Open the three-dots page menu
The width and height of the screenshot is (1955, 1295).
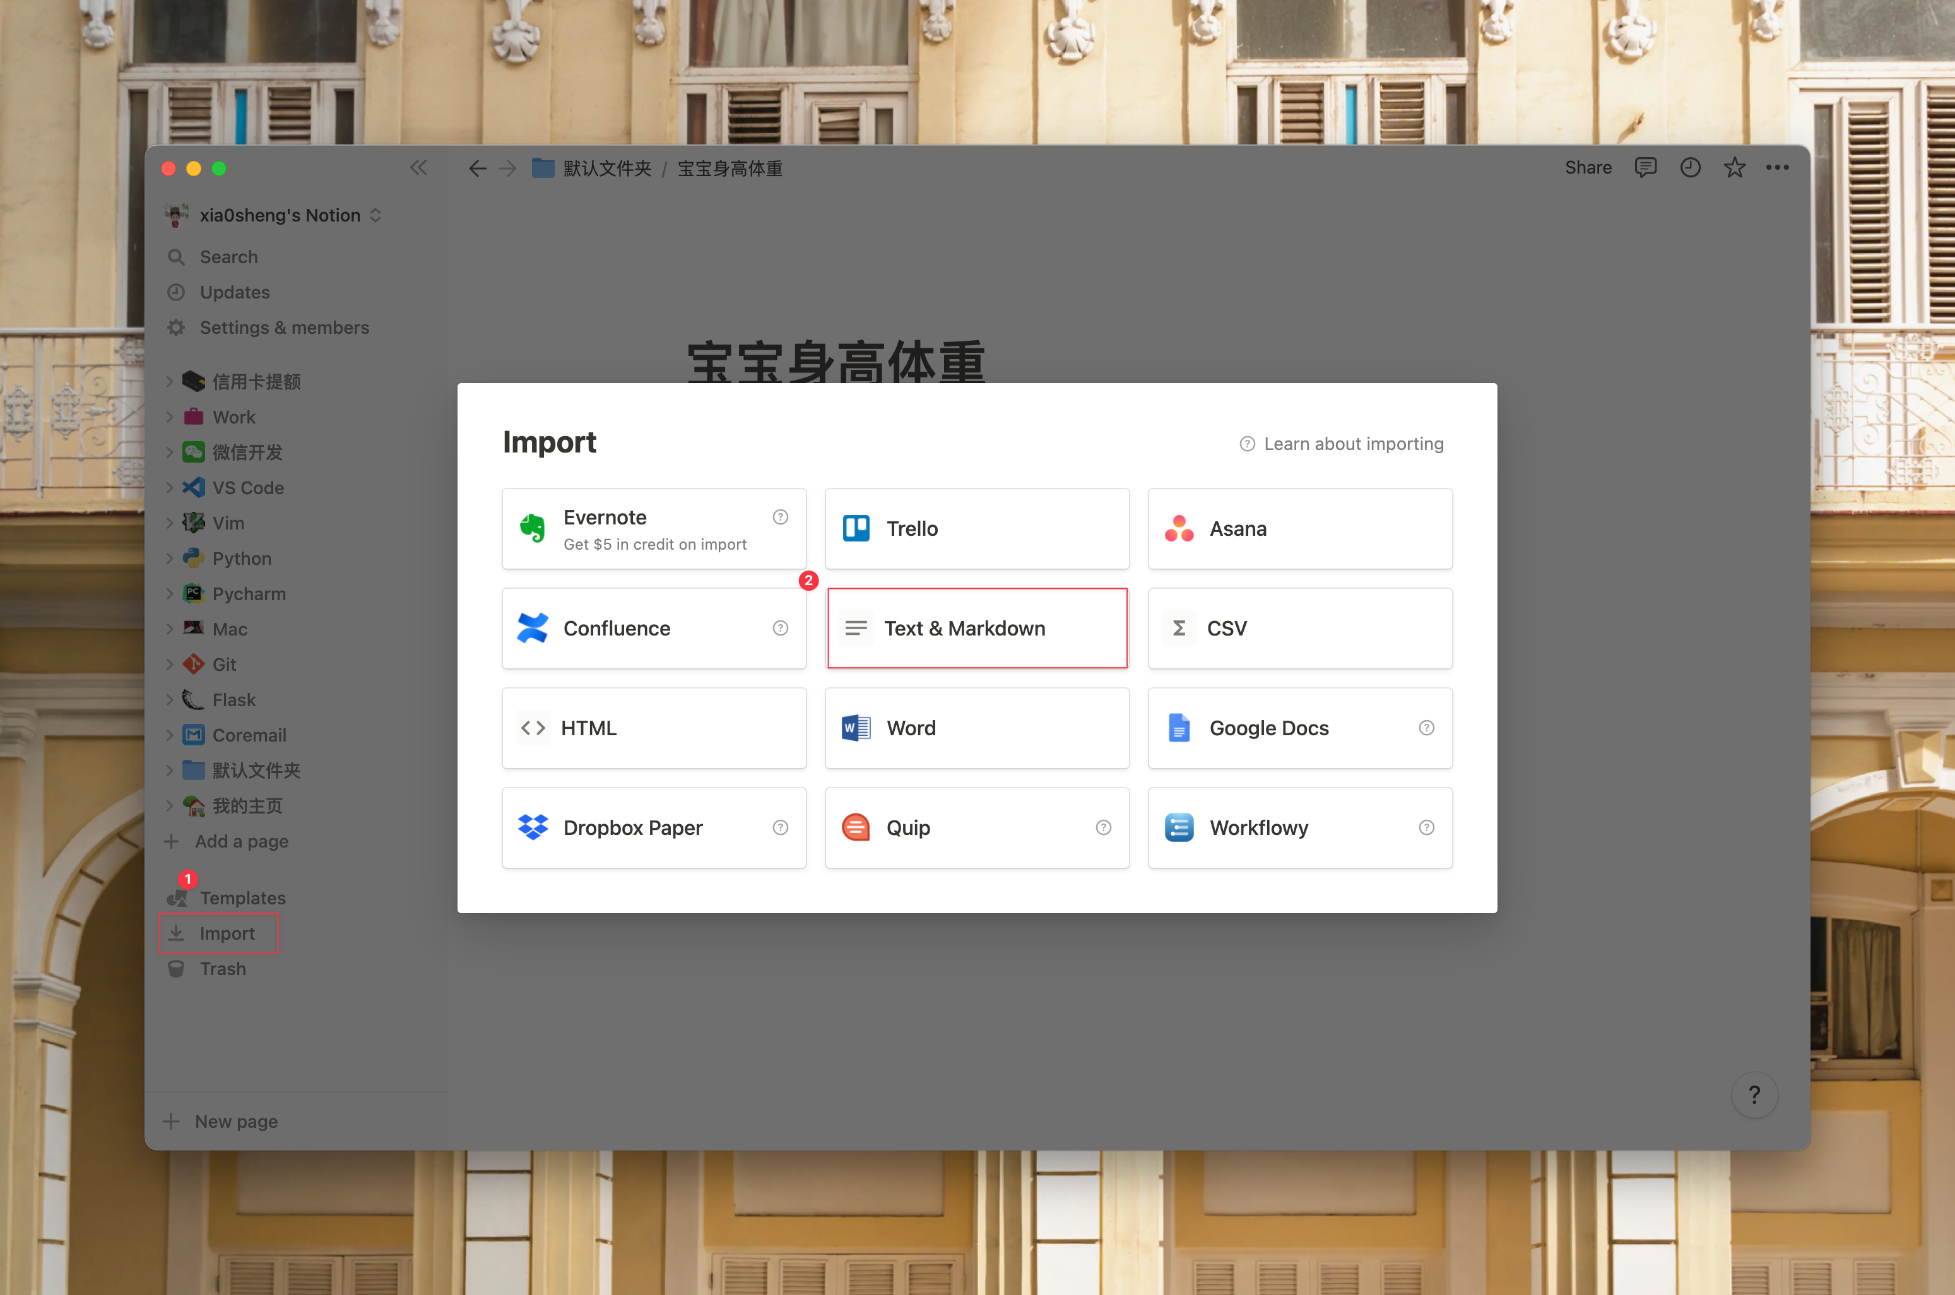[1776, 168]
